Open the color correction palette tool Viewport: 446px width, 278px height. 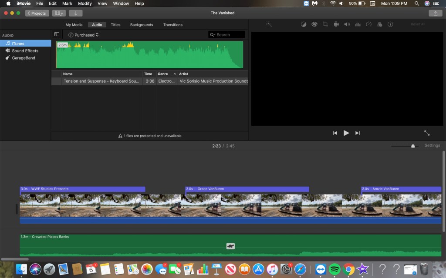[314, 24]
